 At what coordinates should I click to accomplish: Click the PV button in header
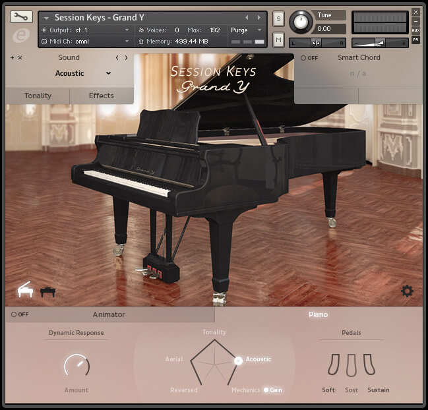[x=415, y=40]
